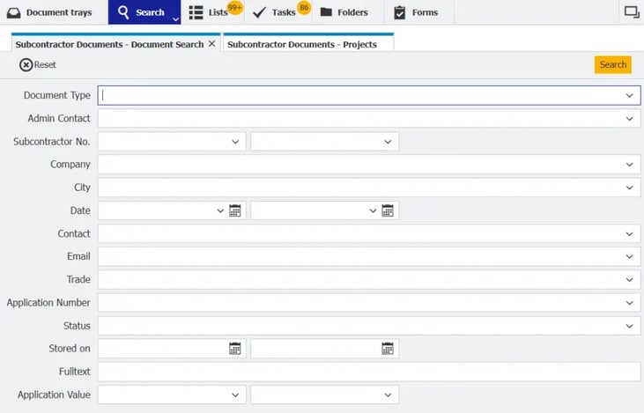Open the Forms view
This screenshot has width=644, height=413.
[416, 12]
